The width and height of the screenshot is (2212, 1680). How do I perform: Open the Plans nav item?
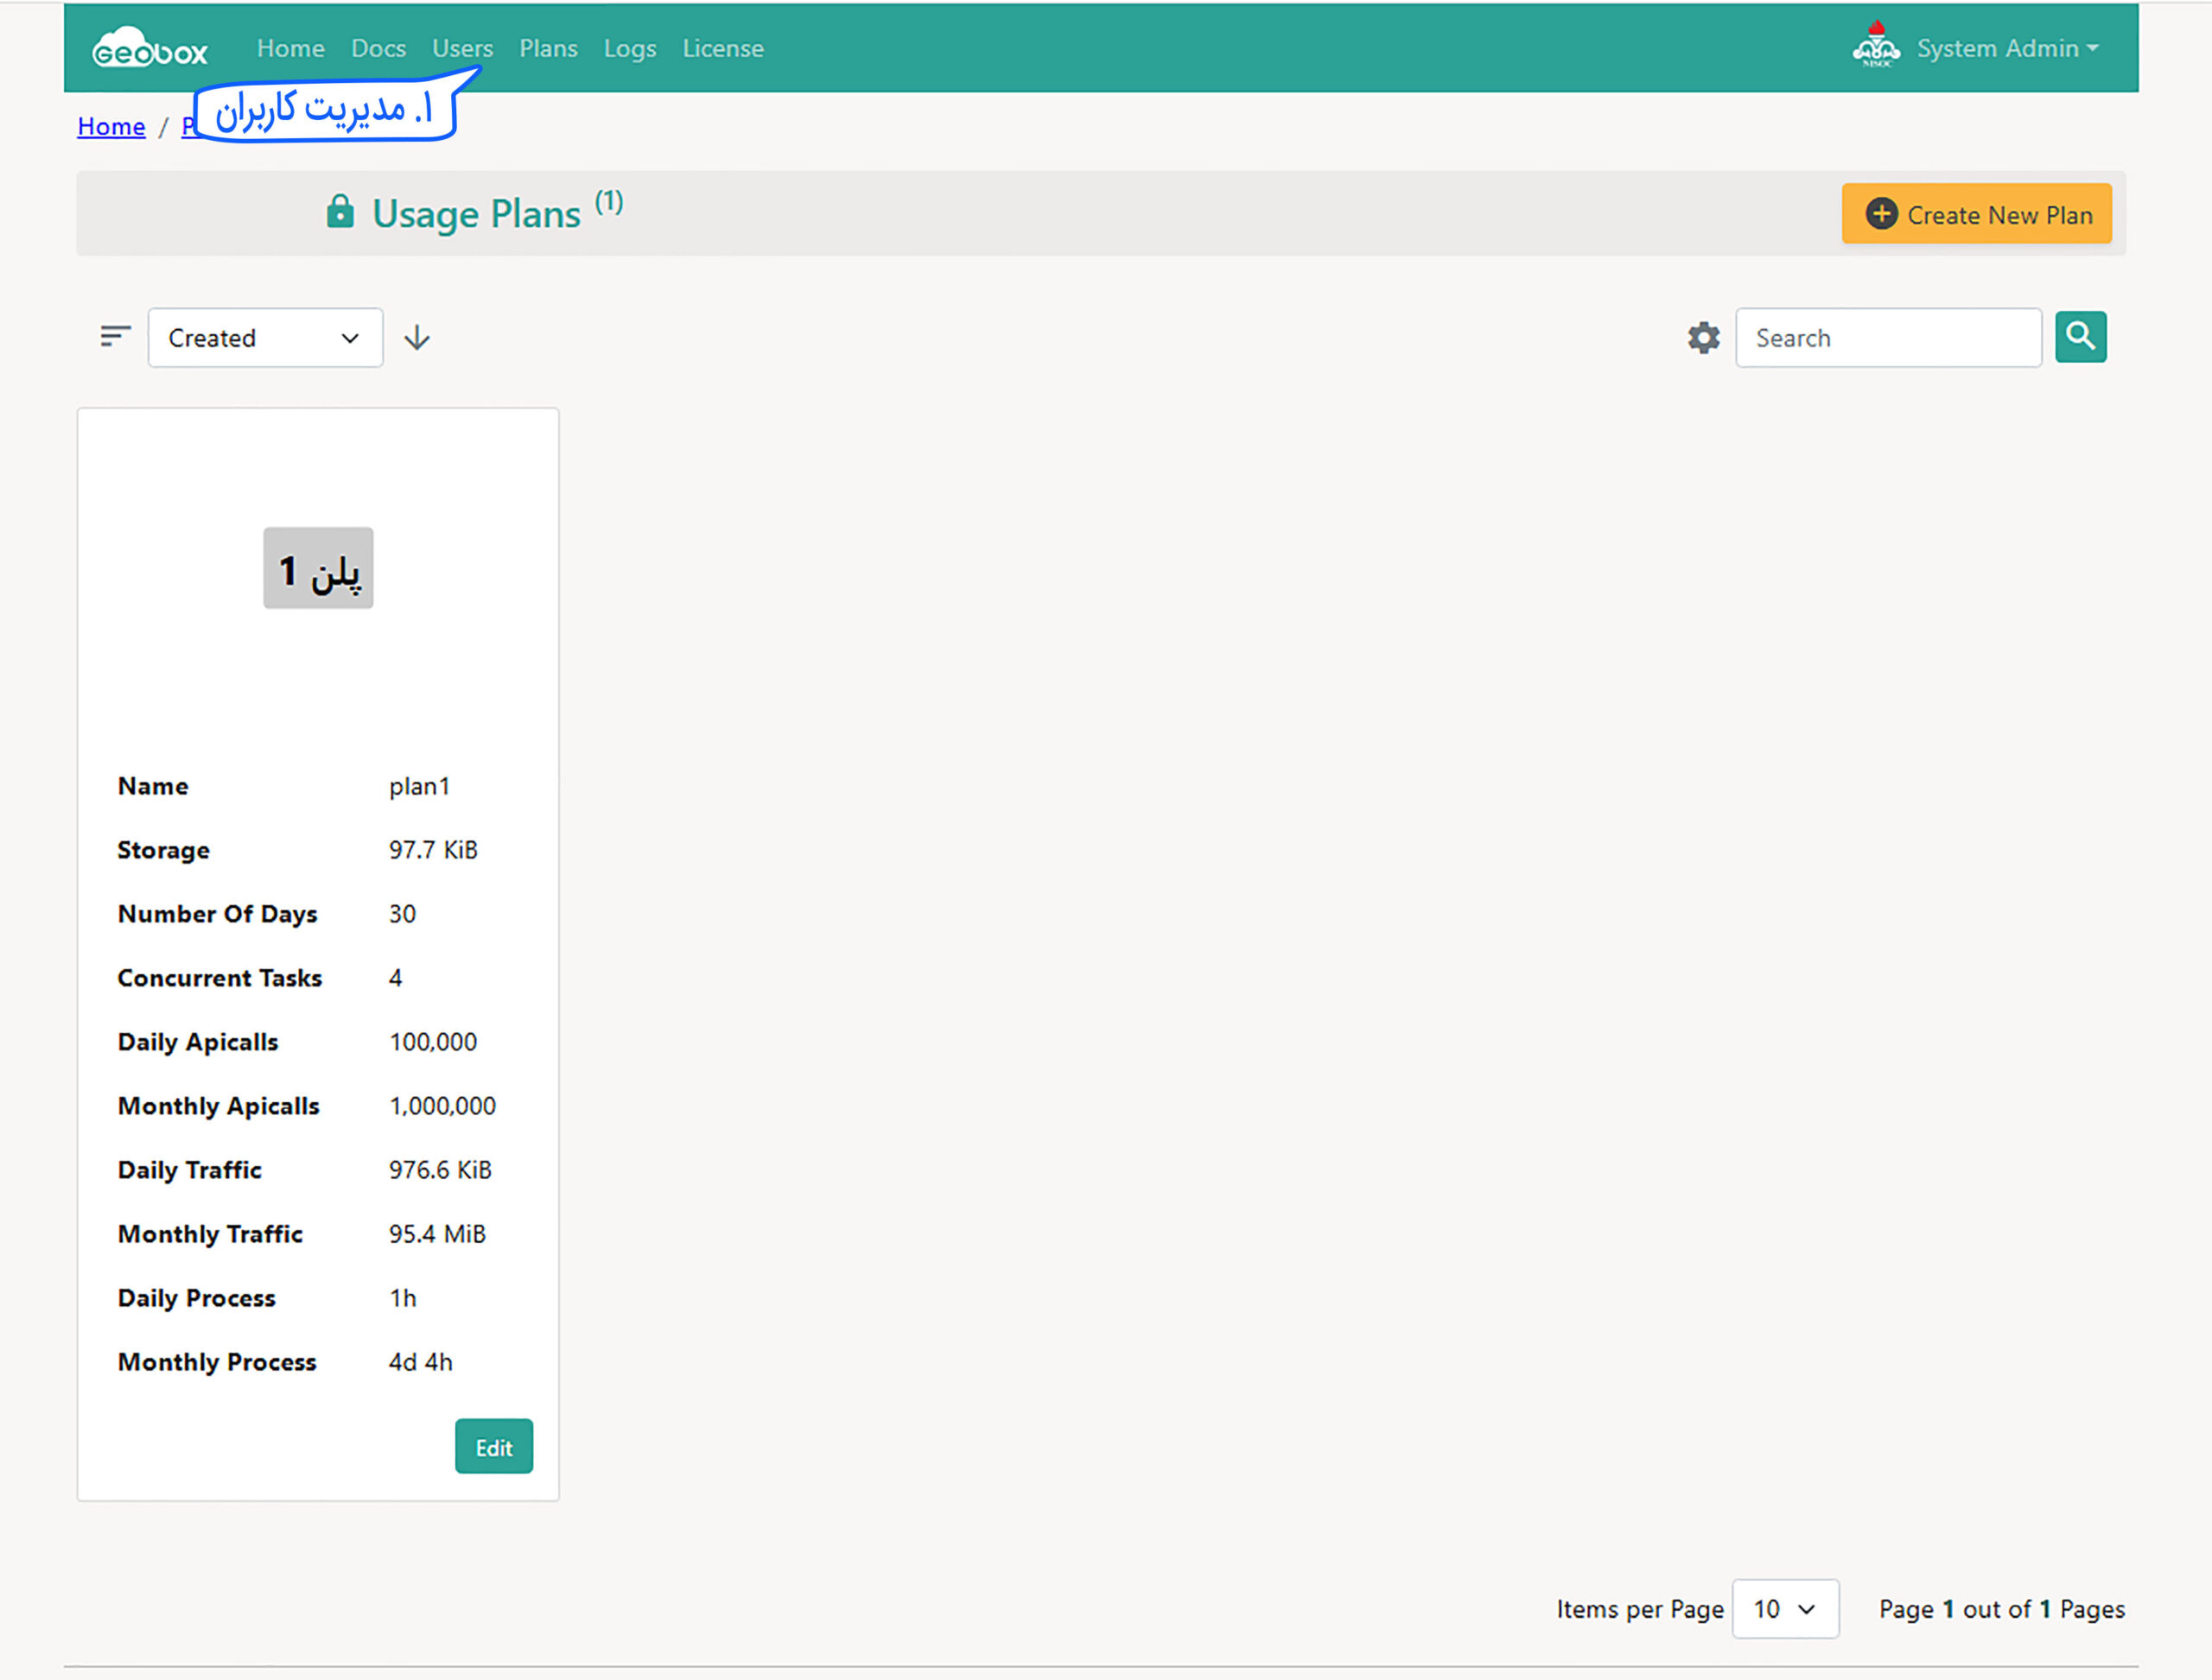click(549, 48)
